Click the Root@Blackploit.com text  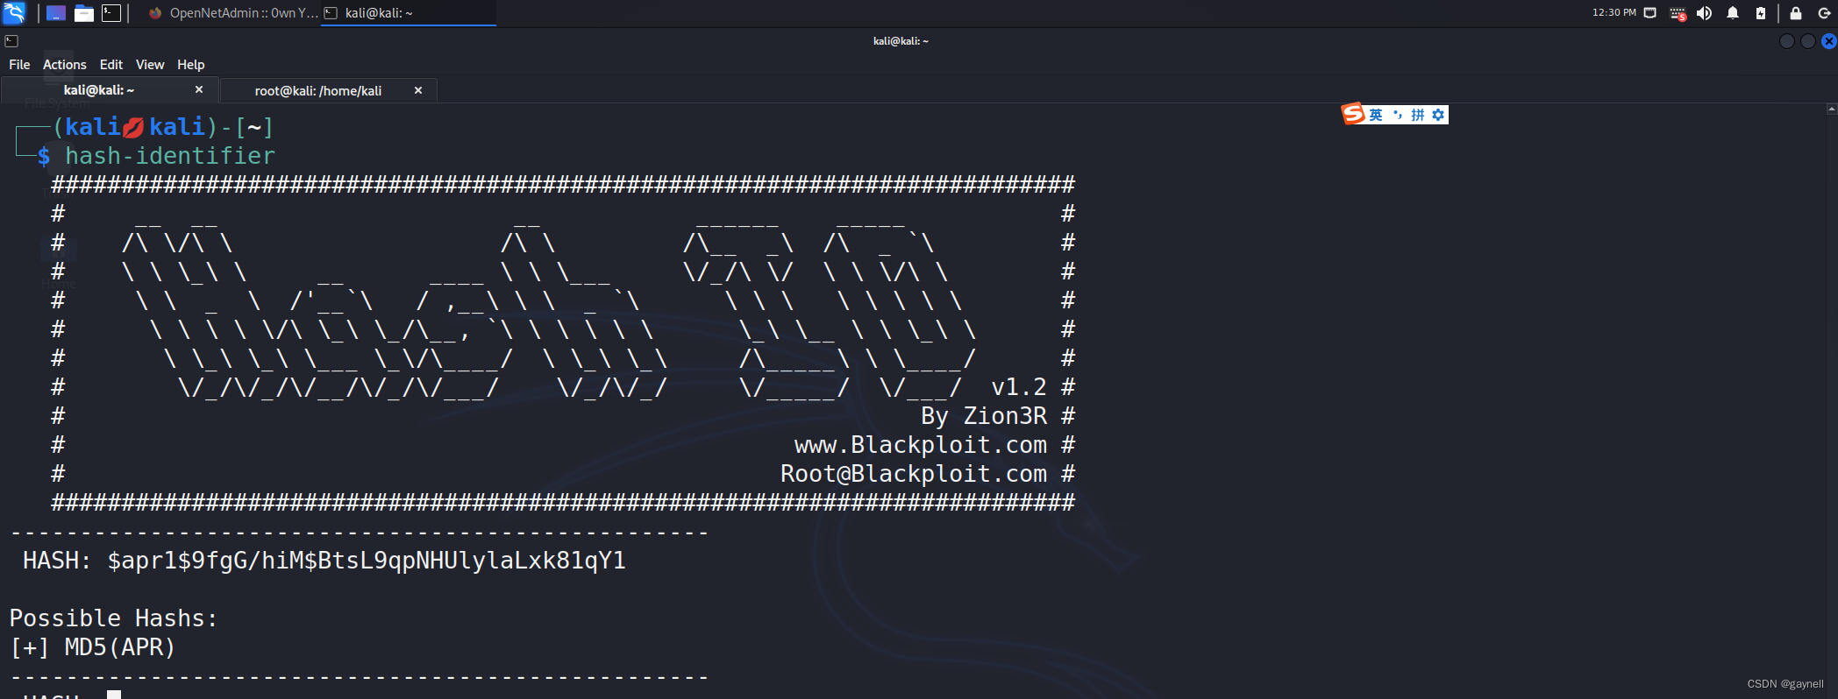[x=914, y=474]
